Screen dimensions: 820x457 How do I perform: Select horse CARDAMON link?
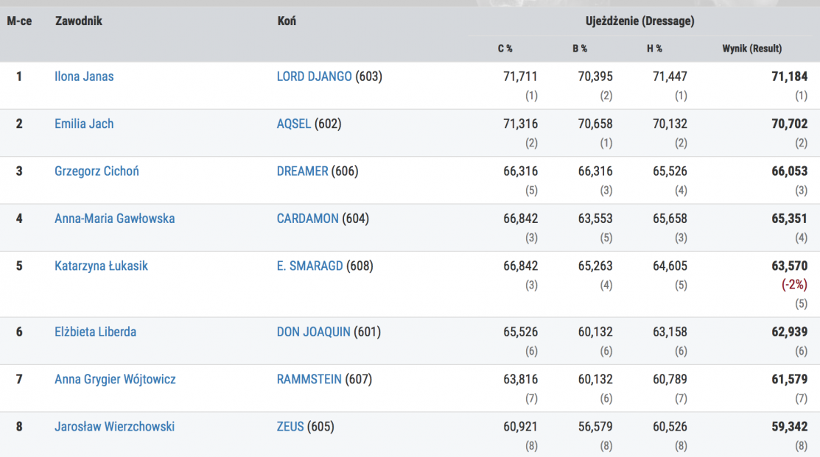coord(307,219)
